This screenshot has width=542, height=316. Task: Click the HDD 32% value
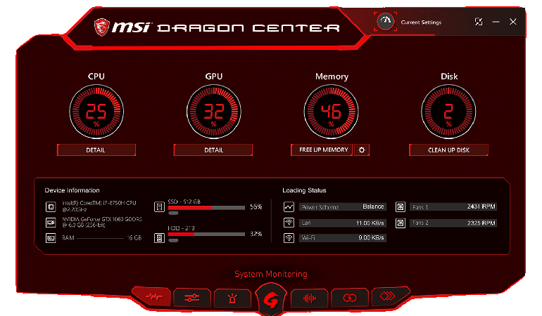256,234
